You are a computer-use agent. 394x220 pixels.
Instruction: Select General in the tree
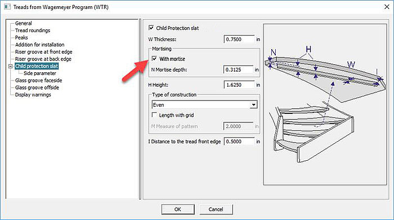(x=24, y=23)
